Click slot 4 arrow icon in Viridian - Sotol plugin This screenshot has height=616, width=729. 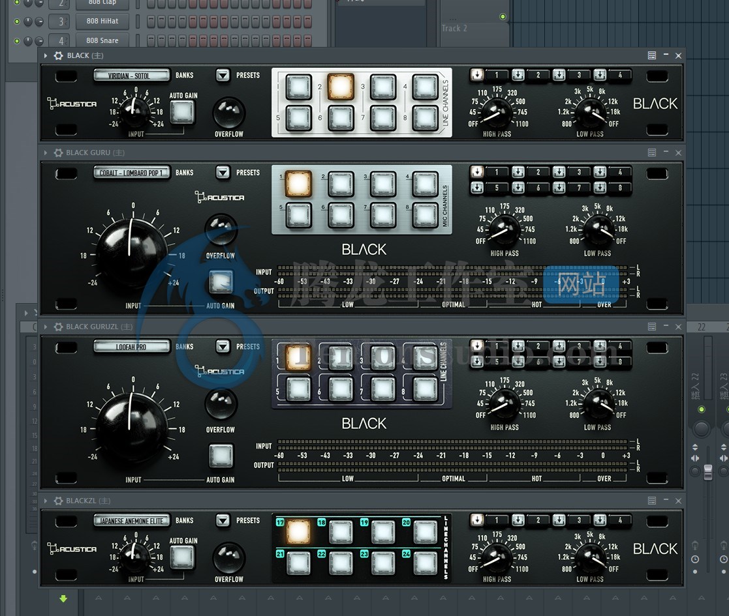point(600,75)
